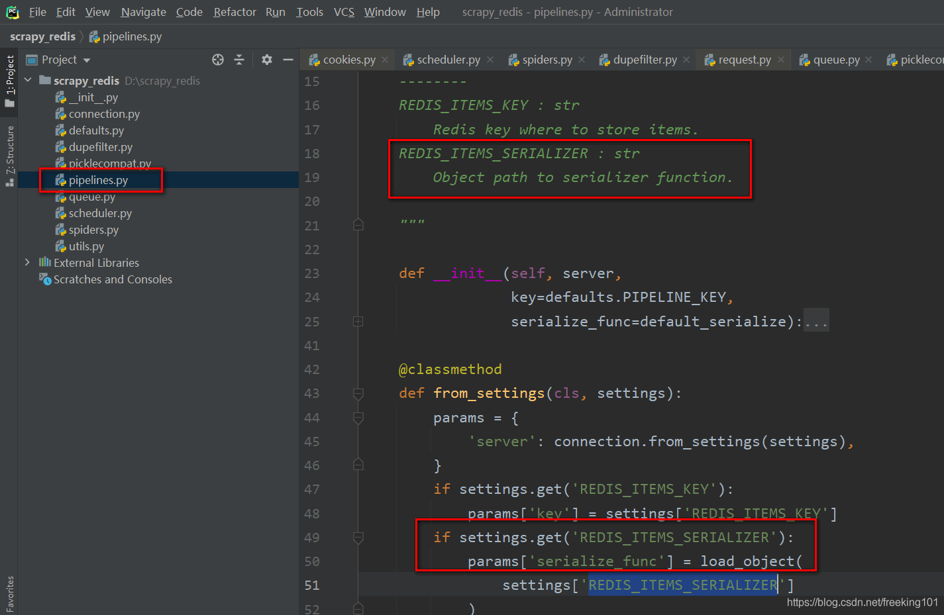Click the collapse all icon in Project panel
Viewport: 944px width, 615px height.
click(x=239, y=60)
